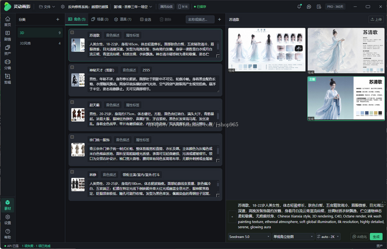This screenshot has height=249, width=387.
Task: Open the 单视角立绘图 type dropdown
Action: pos(293,237)
